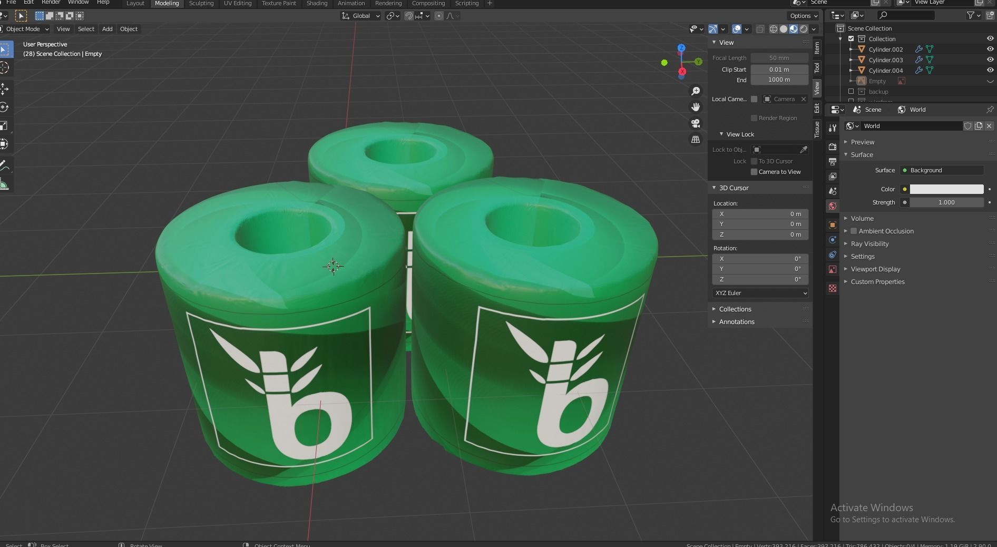
Task: Click the viewport zoom magnifier icon
Action: click(696, 91)
